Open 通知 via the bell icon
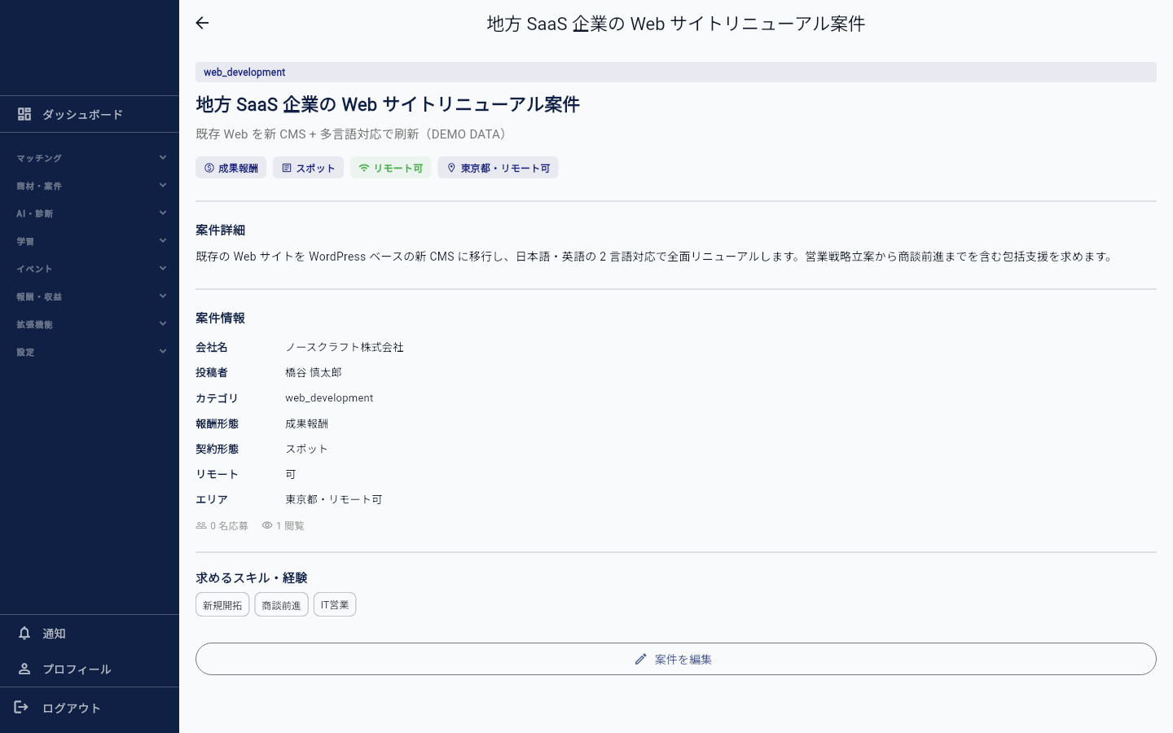Screen dimensions: 1173x733 pos(24,633)
